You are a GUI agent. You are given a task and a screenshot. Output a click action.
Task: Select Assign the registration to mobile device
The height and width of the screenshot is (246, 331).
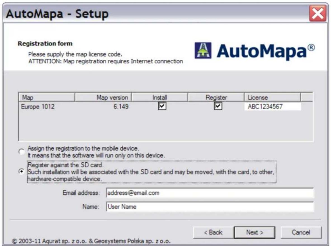tap(21, 151)
